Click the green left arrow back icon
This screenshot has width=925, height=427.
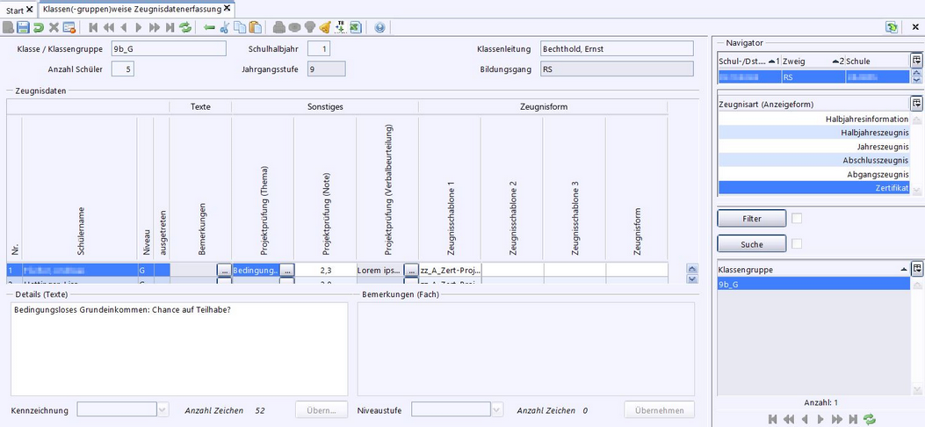(209, 27)
